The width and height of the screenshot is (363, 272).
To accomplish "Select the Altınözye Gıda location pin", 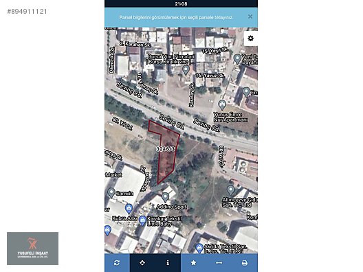I will click(x=230, y=190).
